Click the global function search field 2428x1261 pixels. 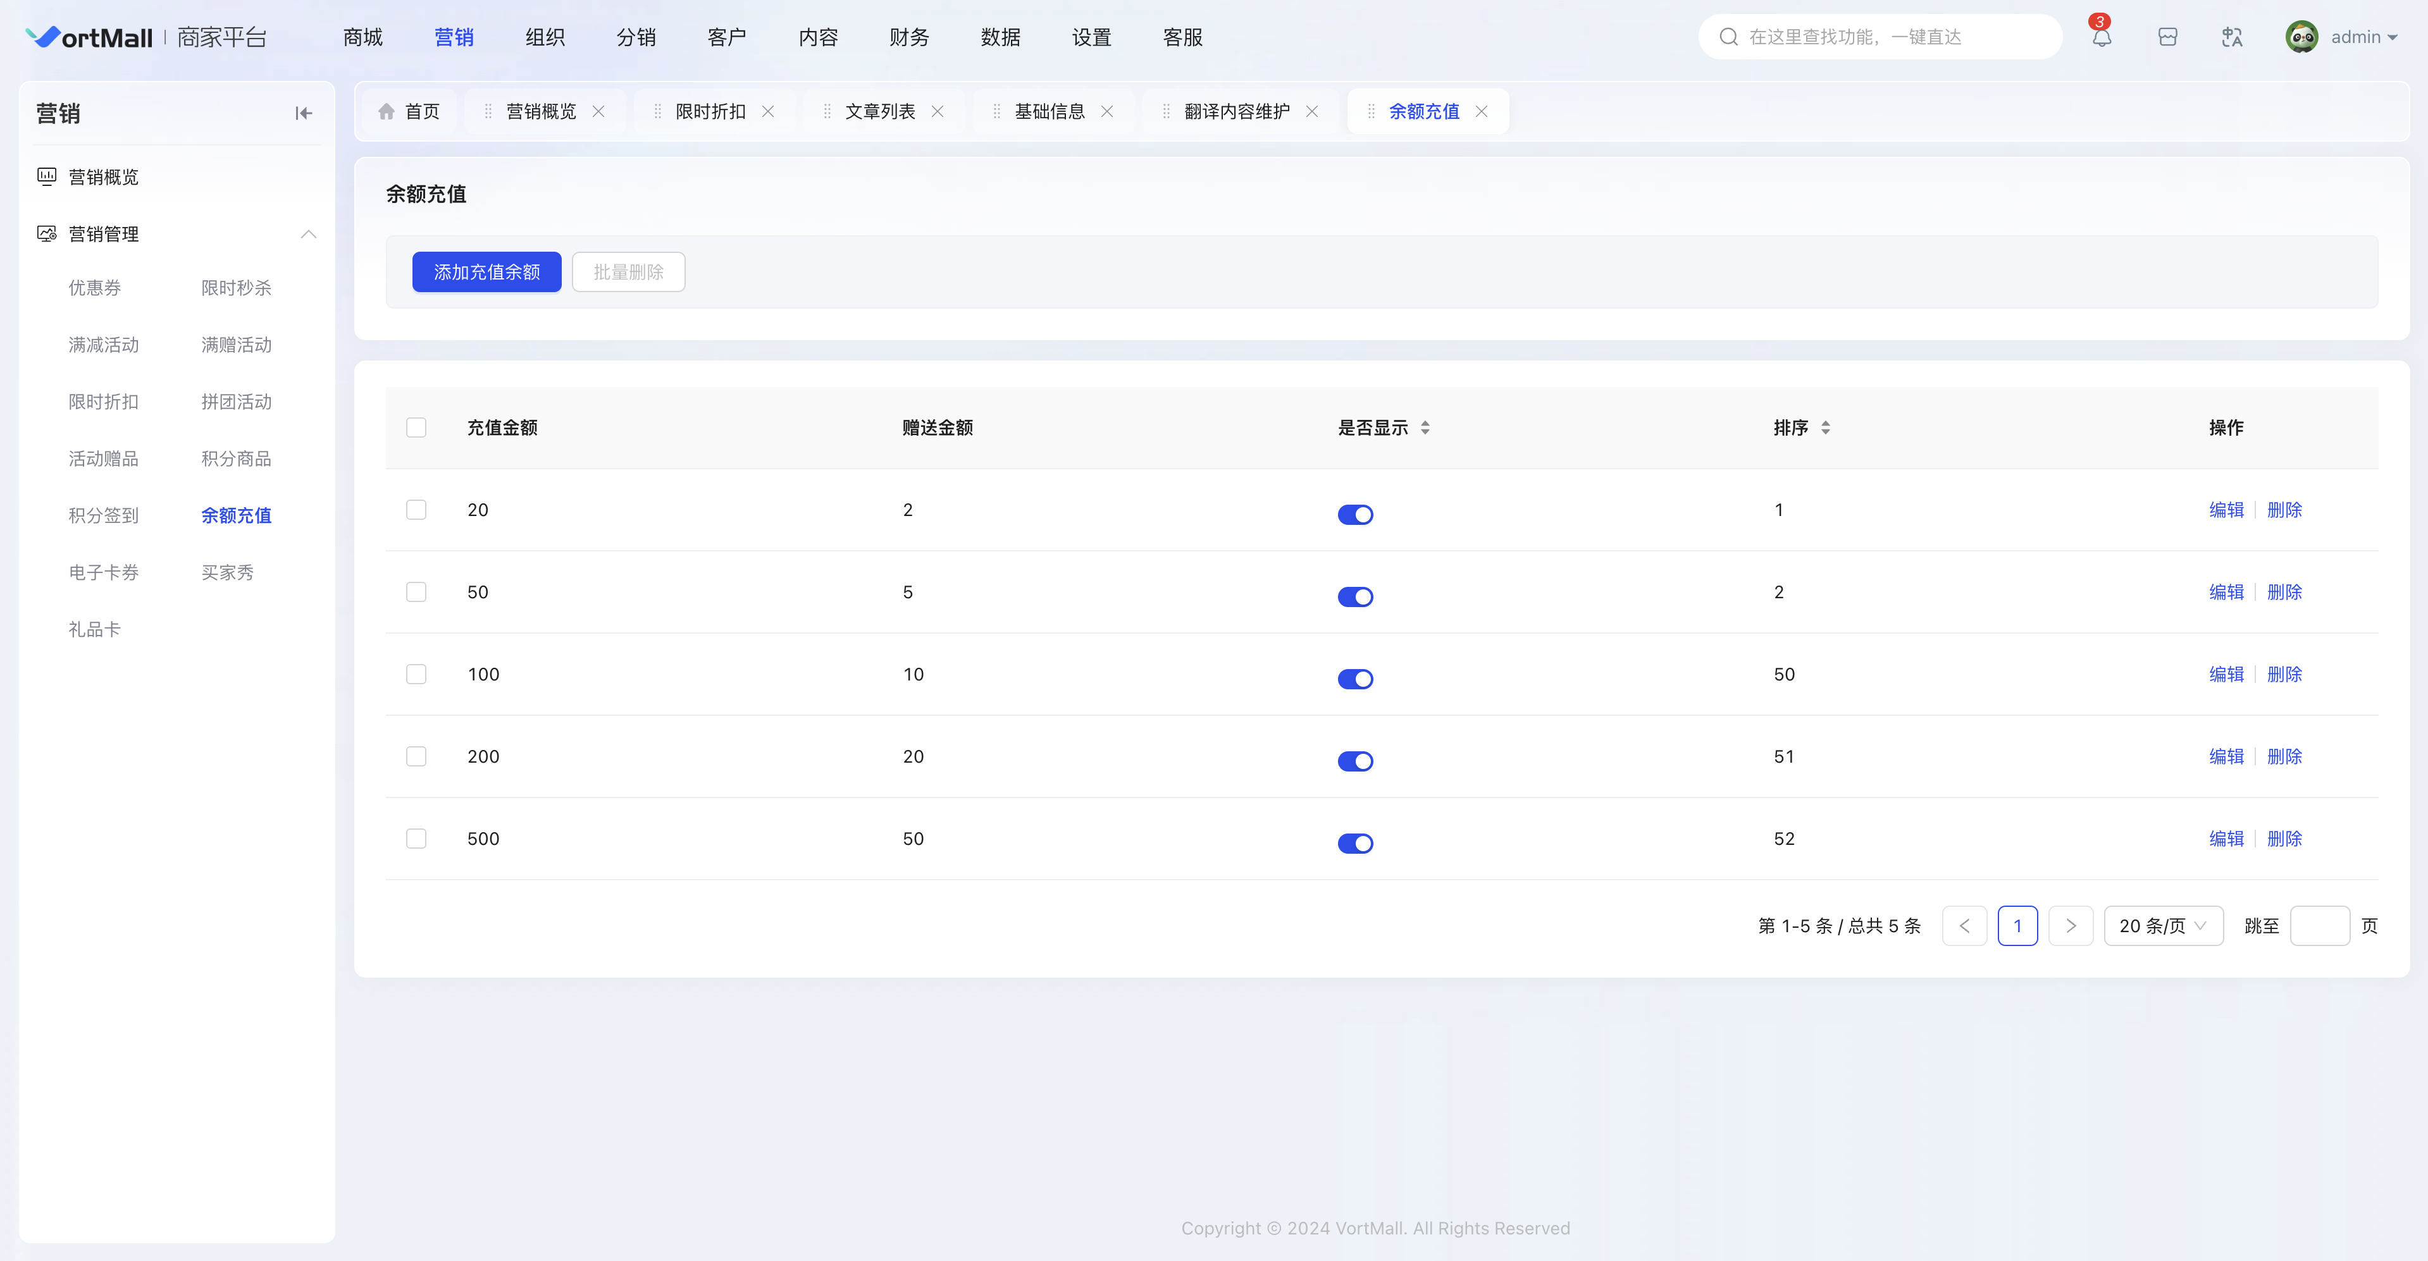click(x=1880, y=38)
